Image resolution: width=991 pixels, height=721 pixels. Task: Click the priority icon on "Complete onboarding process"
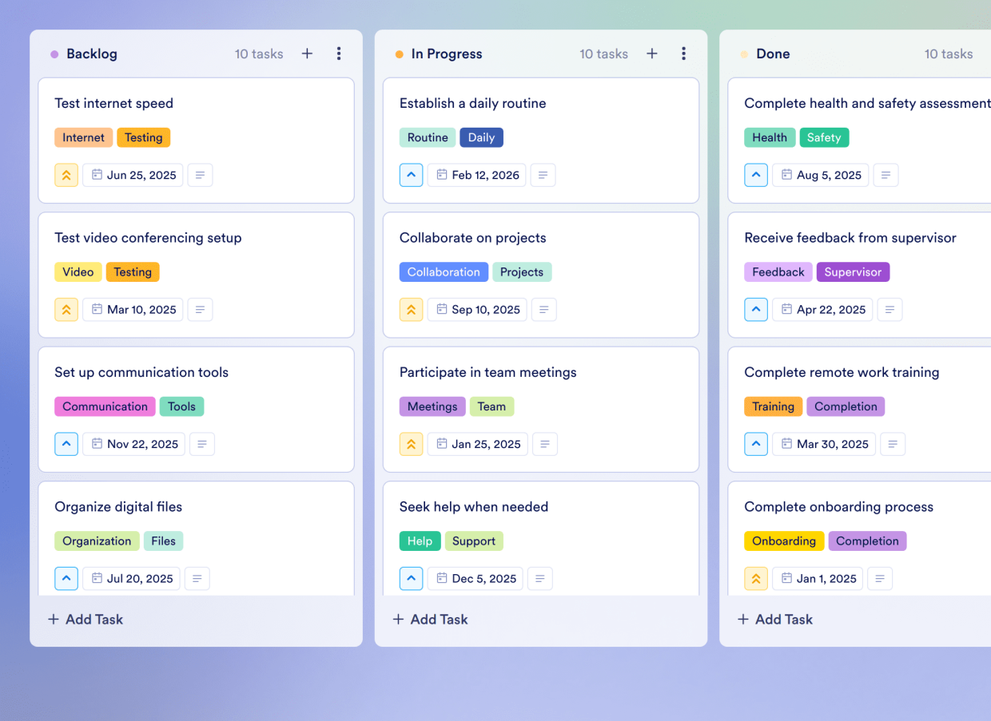tap(756, 578)
